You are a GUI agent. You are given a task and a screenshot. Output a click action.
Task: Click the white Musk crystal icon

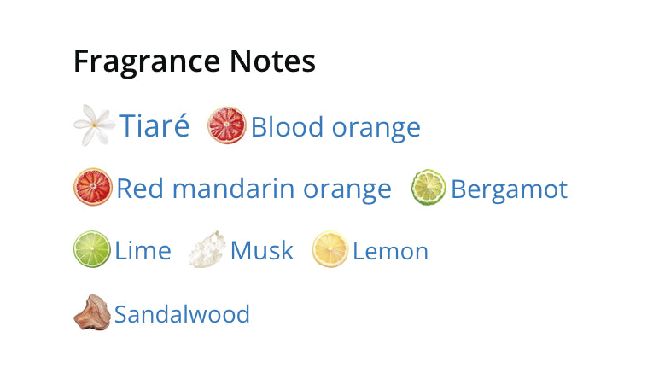[207, 249]
